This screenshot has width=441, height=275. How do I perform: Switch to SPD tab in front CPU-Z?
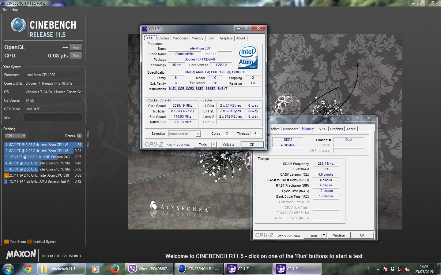212,38
